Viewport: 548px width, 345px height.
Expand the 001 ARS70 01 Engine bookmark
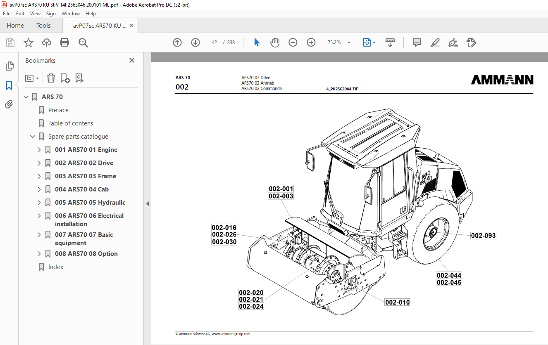pos(39,150)
